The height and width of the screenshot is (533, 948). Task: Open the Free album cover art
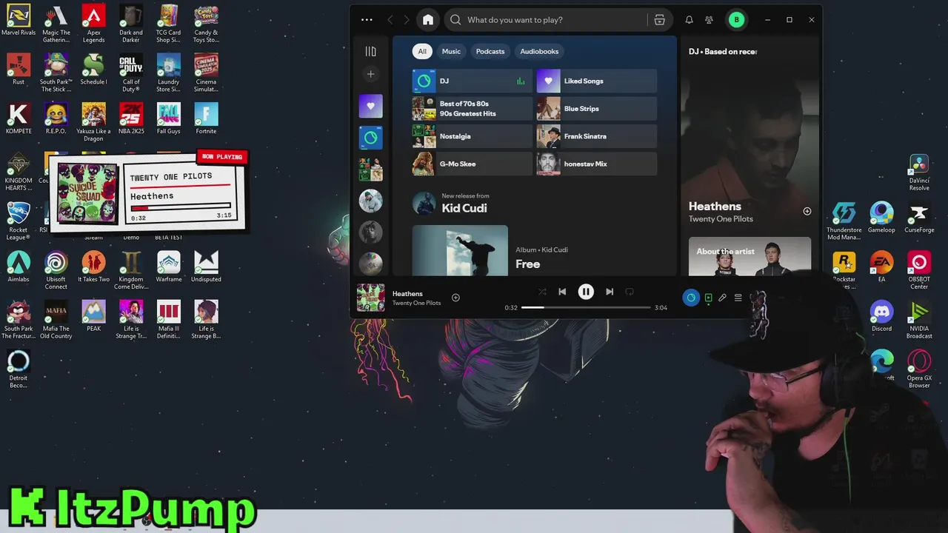coord(460,250)
